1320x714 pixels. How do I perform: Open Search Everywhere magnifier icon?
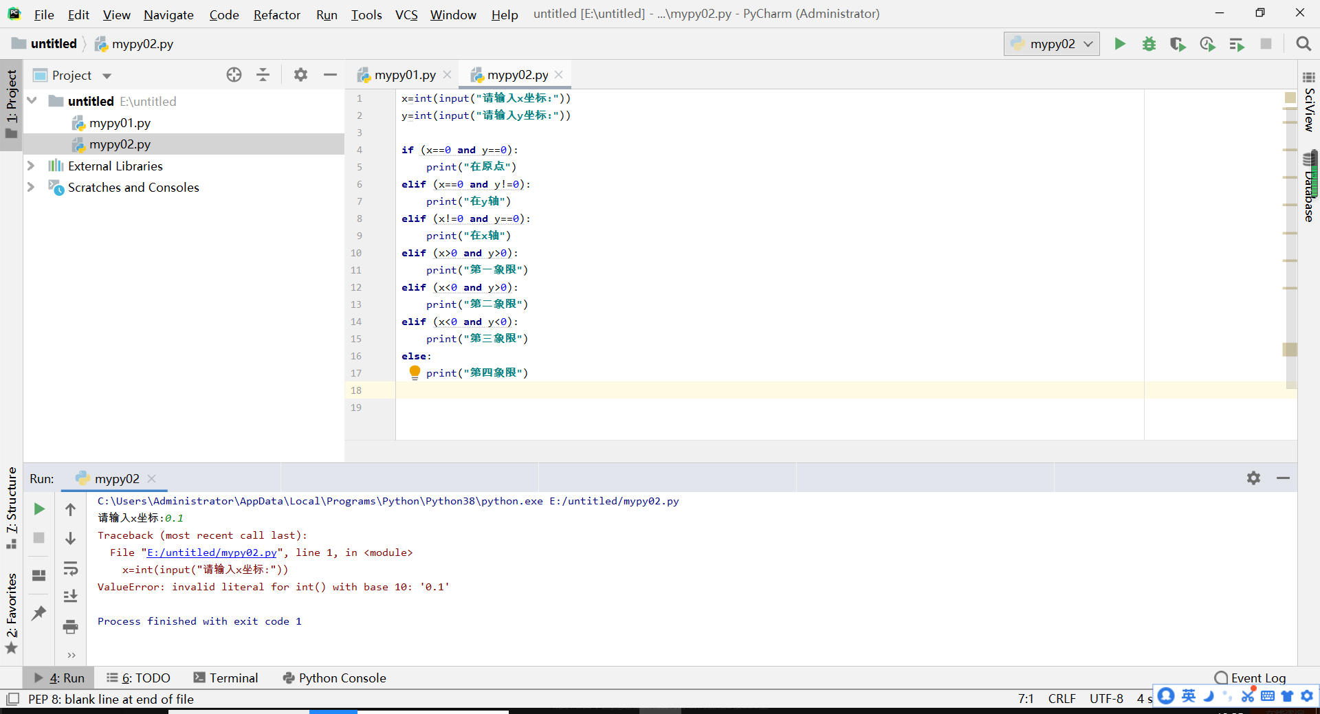point(1303,44)
